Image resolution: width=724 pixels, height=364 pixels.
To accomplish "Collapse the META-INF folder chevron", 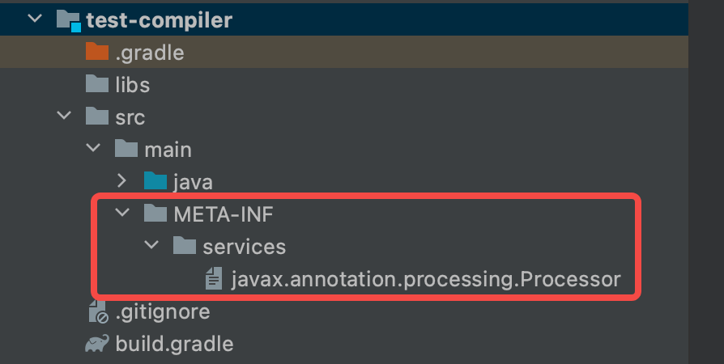I will [122, 214].
